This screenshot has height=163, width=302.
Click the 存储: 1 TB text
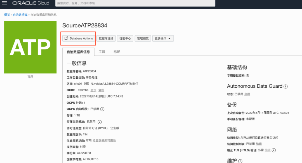pos(73,115)
